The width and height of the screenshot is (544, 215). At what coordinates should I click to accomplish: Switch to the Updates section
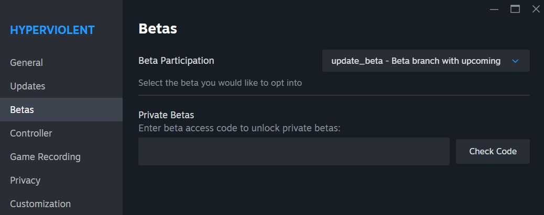(28, 86)
